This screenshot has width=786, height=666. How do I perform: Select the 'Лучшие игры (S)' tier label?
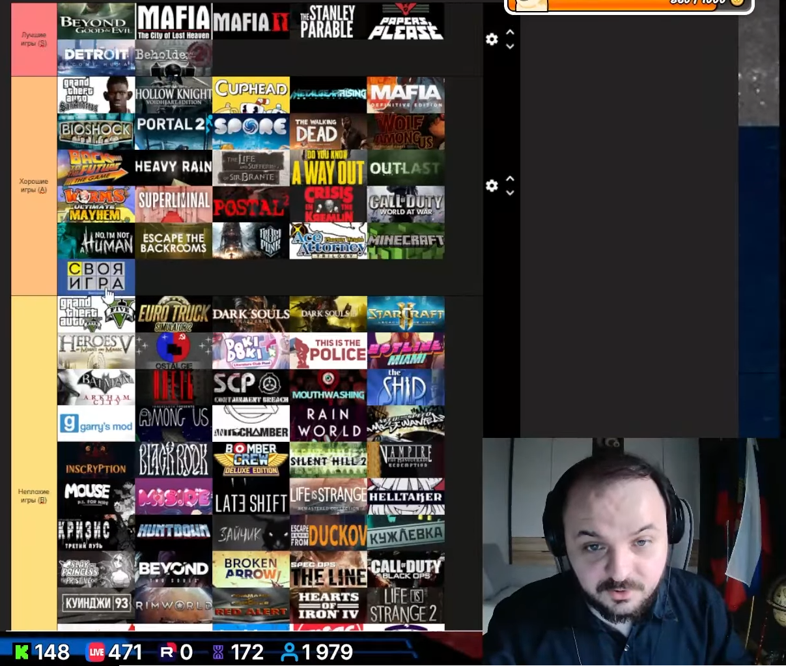pyautogui.click(x=34, y=39)
